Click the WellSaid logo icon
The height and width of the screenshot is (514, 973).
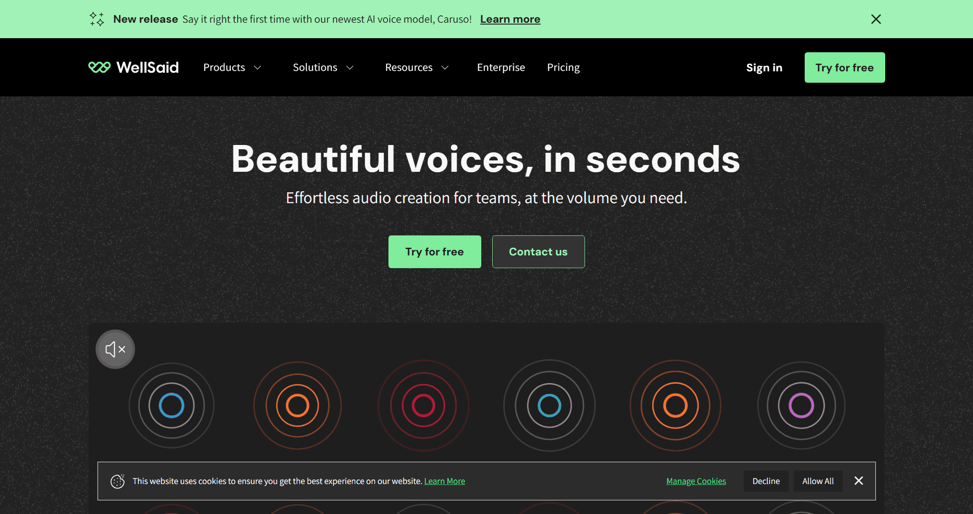point(99,67)
